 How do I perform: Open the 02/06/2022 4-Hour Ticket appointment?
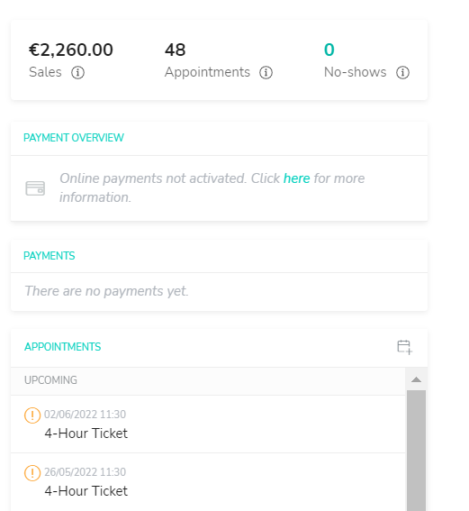208,424
